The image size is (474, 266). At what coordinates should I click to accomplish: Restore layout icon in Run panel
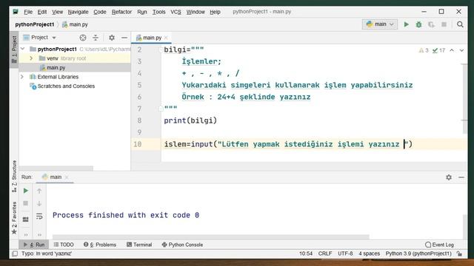(26, 219)
